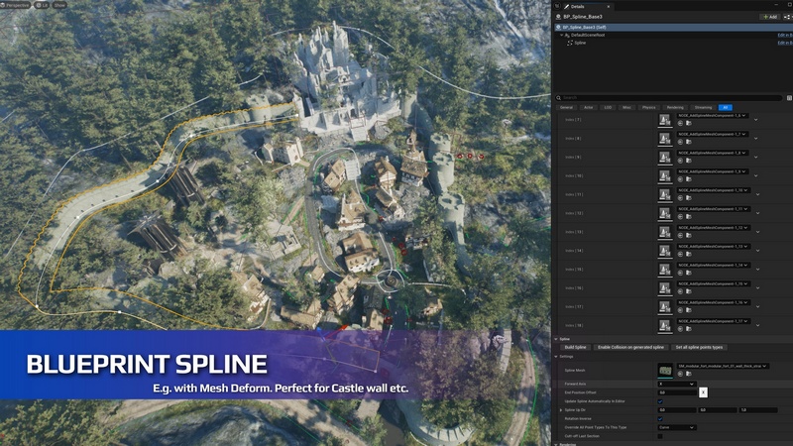
Task: Select the Spline component in the tree
Action: point(580,43)
